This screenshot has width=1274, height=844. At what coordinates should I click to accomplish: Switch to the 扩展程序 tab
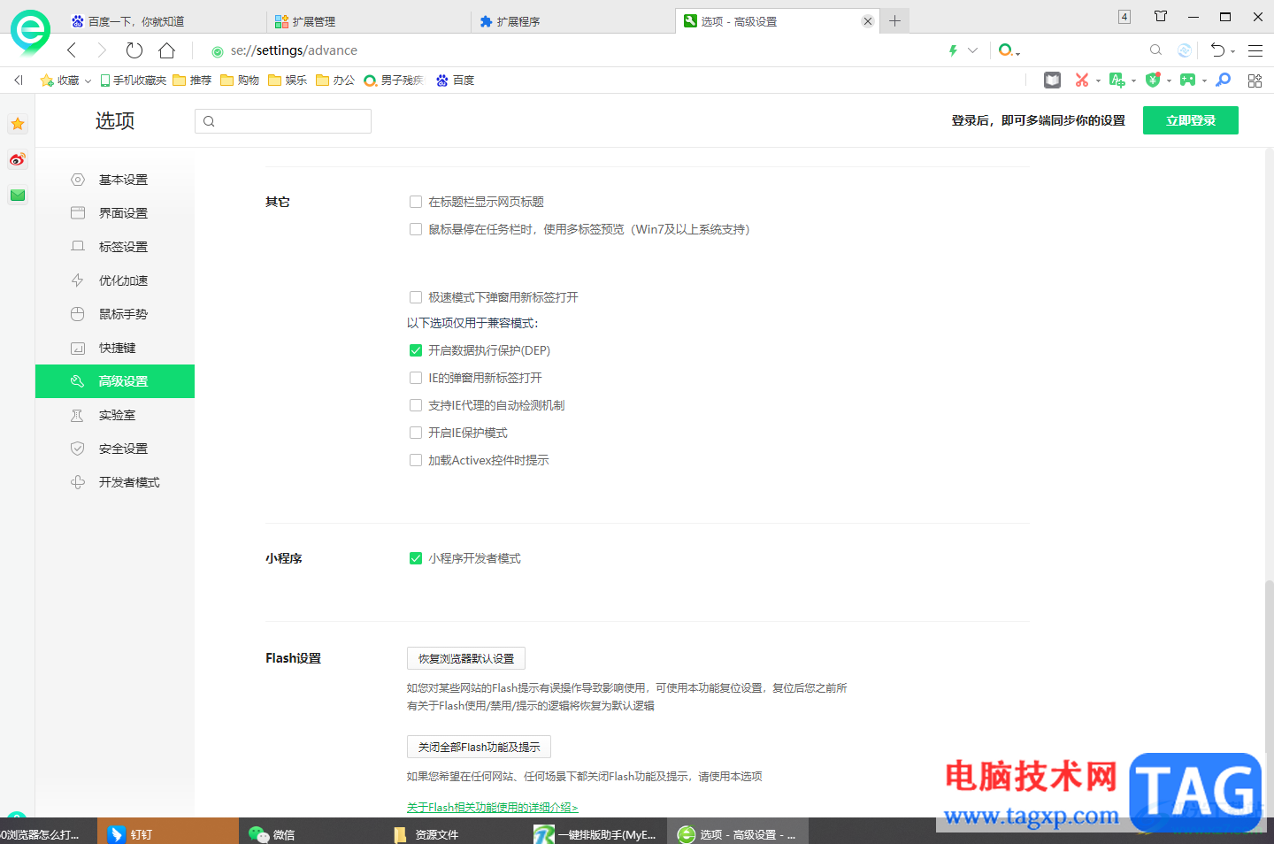(533, 19)
